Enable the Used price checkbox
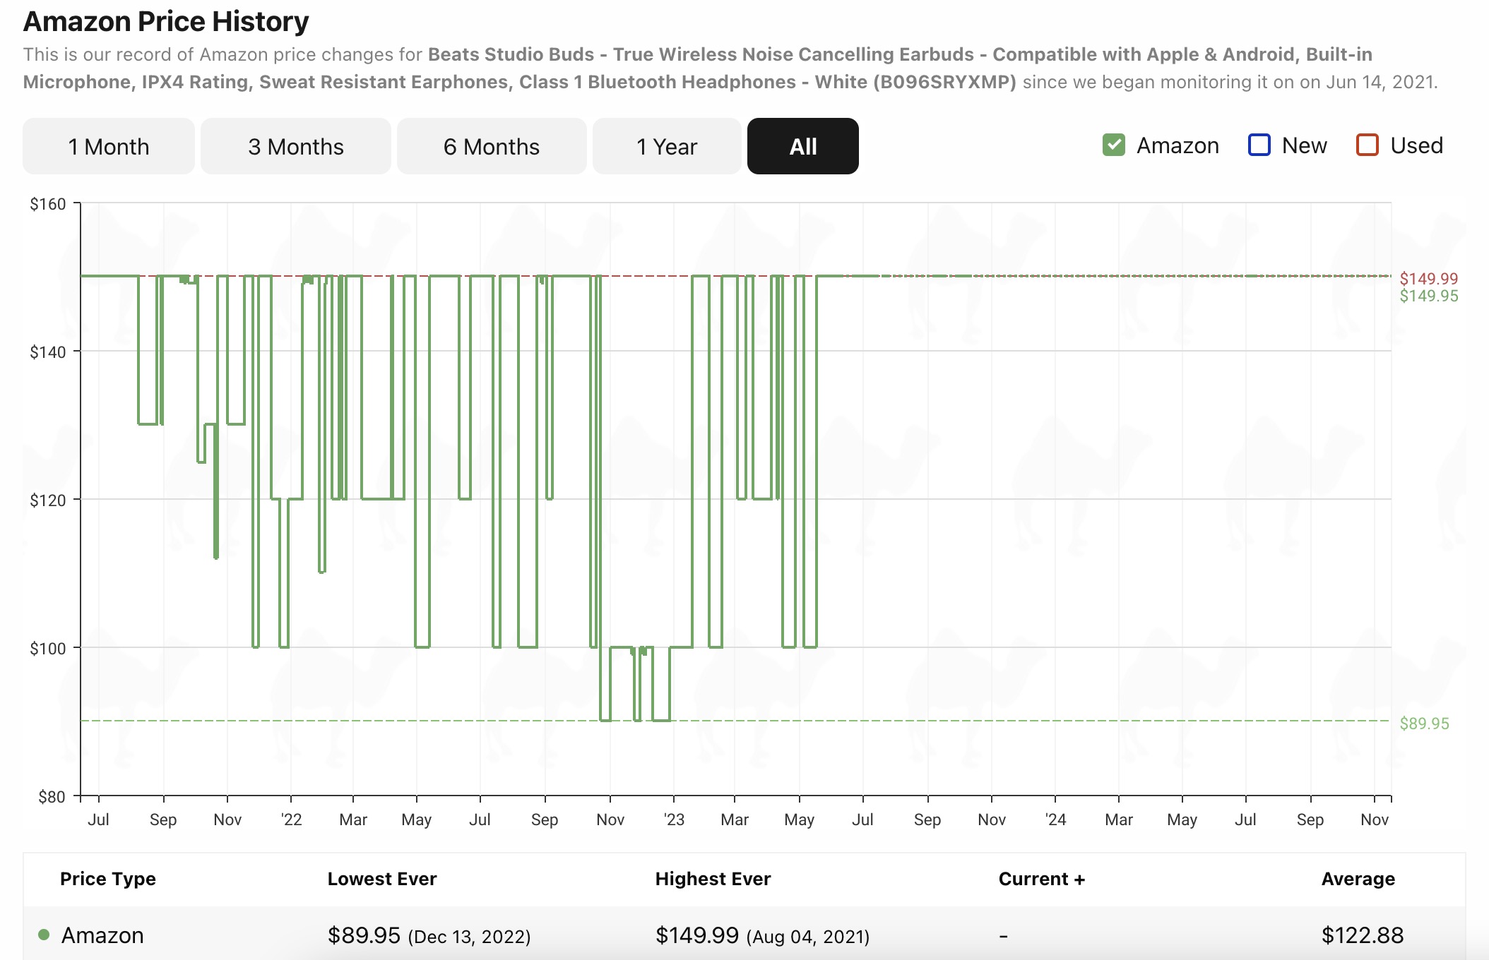The height and width of the screenshot is (960, 1489). pyautogui.click(x=1368, y=145)
